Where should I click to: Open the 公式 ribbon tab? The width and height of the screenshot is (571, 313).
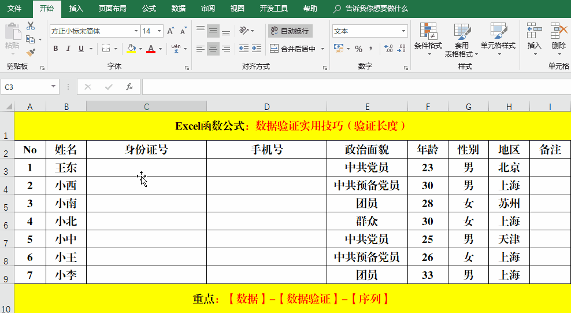coord(149,9)
